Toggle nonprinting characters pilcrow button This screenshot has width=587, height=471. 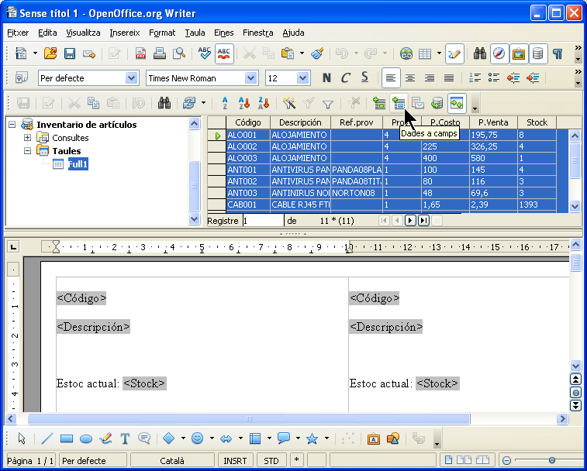coord(557,54)
